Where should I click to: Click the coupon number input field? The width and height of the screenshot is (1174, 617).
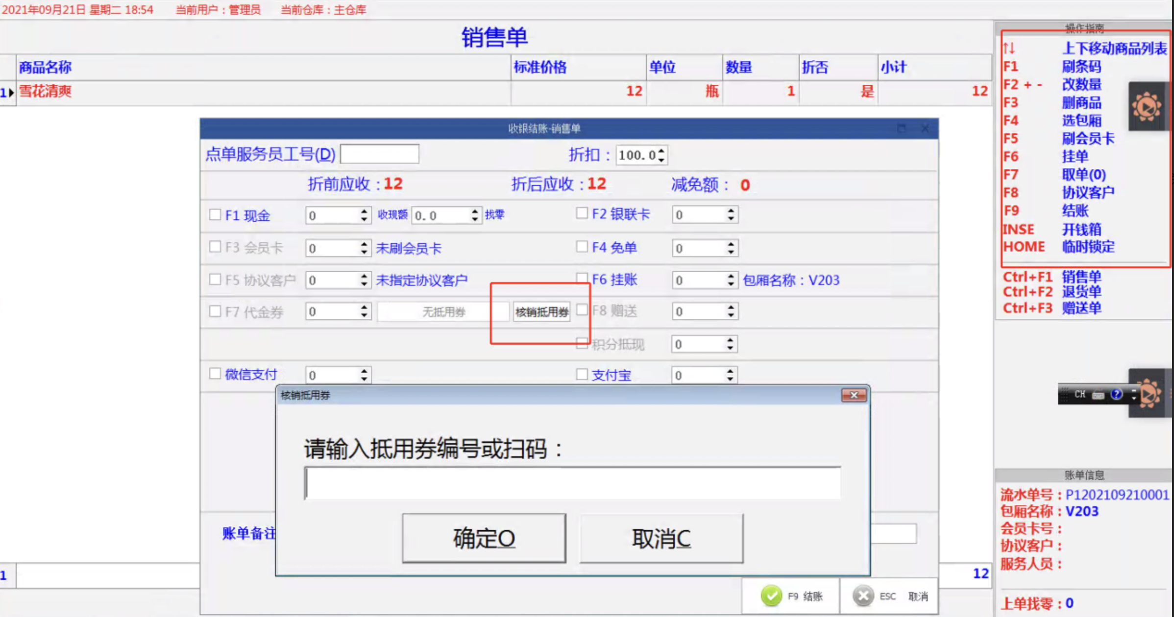click(572, 483)
